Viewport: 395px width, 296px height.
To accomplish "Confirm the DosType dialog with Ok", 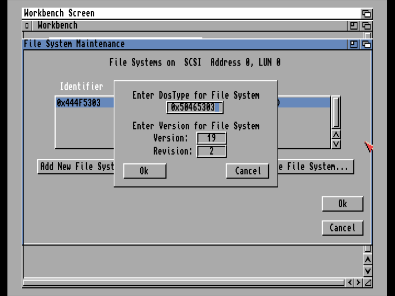I will click(x=144, y=171).
